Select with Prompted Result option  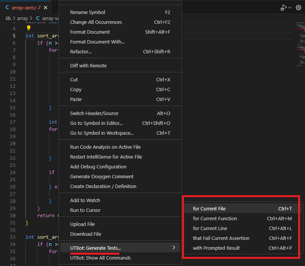(216, 248)
